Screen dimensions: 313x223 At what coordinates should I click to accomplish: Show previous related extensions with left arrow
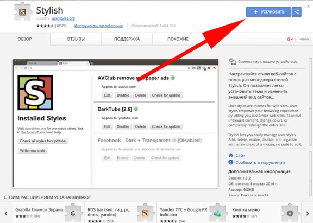(6, 213)
